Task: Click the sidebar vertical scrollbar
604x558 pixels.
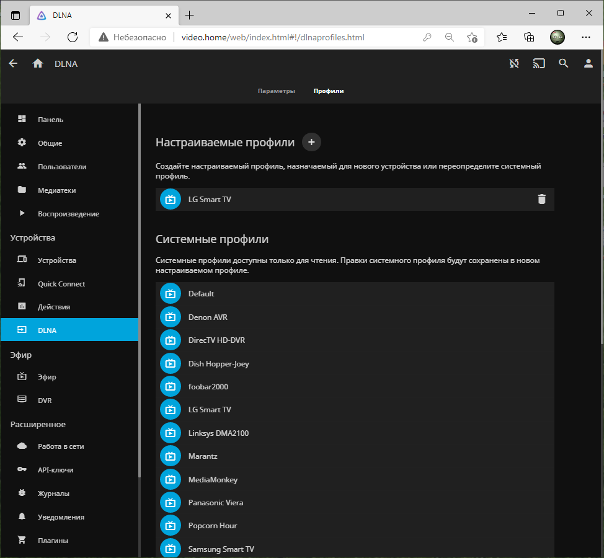Action: coord(140,290)
